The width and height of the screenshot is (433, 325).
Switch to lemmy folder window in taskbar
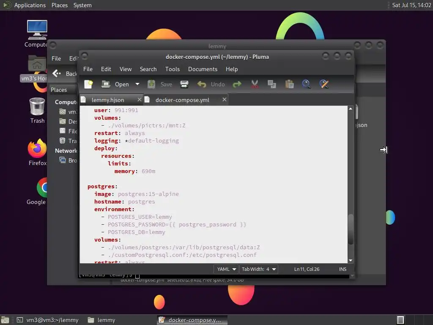click(x=101, y=320)
